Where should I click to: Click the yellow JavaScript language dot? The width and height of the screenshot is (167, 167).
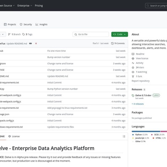(133, 138)
